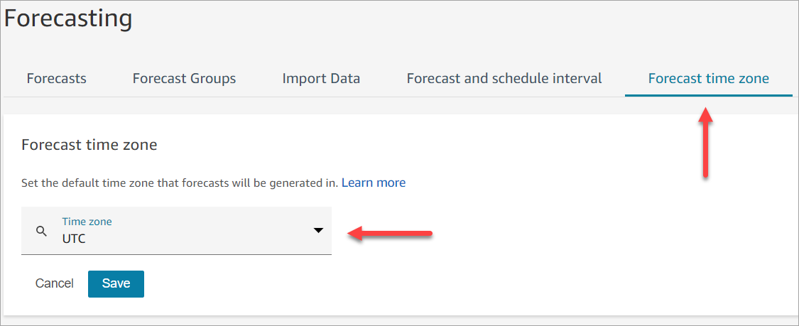Viewport: 799px width, 326px height.
Task: Open Forecast and schedule interval tab
Action: pyautogui.click(x=504, y=78)
